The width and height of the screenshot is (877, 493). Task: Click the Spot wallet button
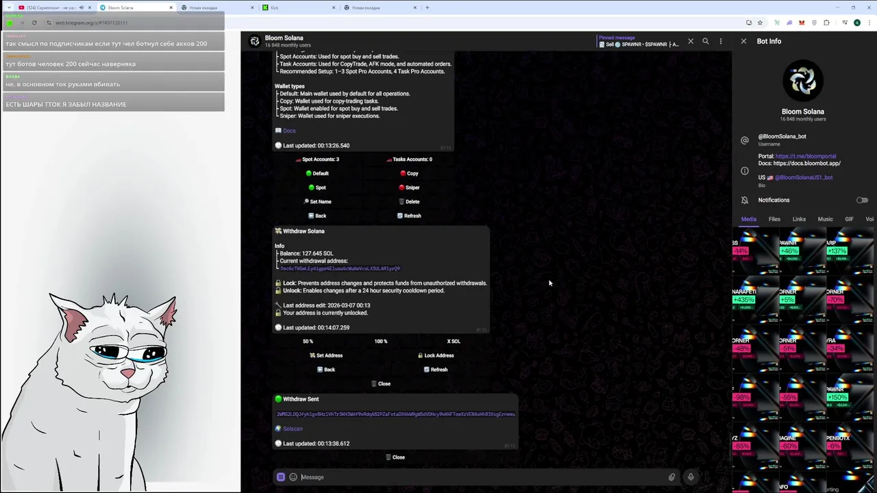[317, 188]
